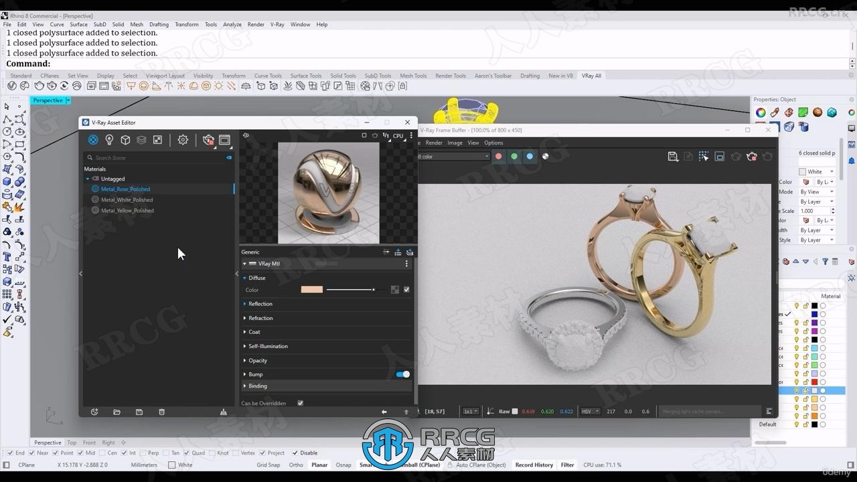Click Filter in status bar

(x=567, y=465)
